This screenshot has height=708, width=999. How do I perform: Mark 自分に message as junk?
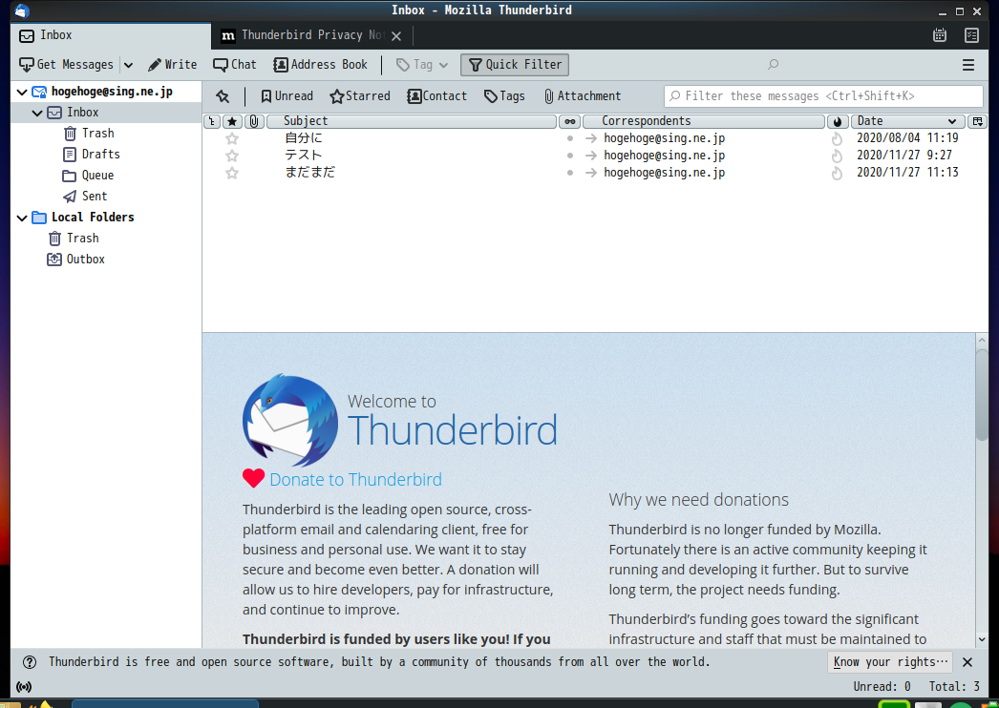click(x=838, y=138)
